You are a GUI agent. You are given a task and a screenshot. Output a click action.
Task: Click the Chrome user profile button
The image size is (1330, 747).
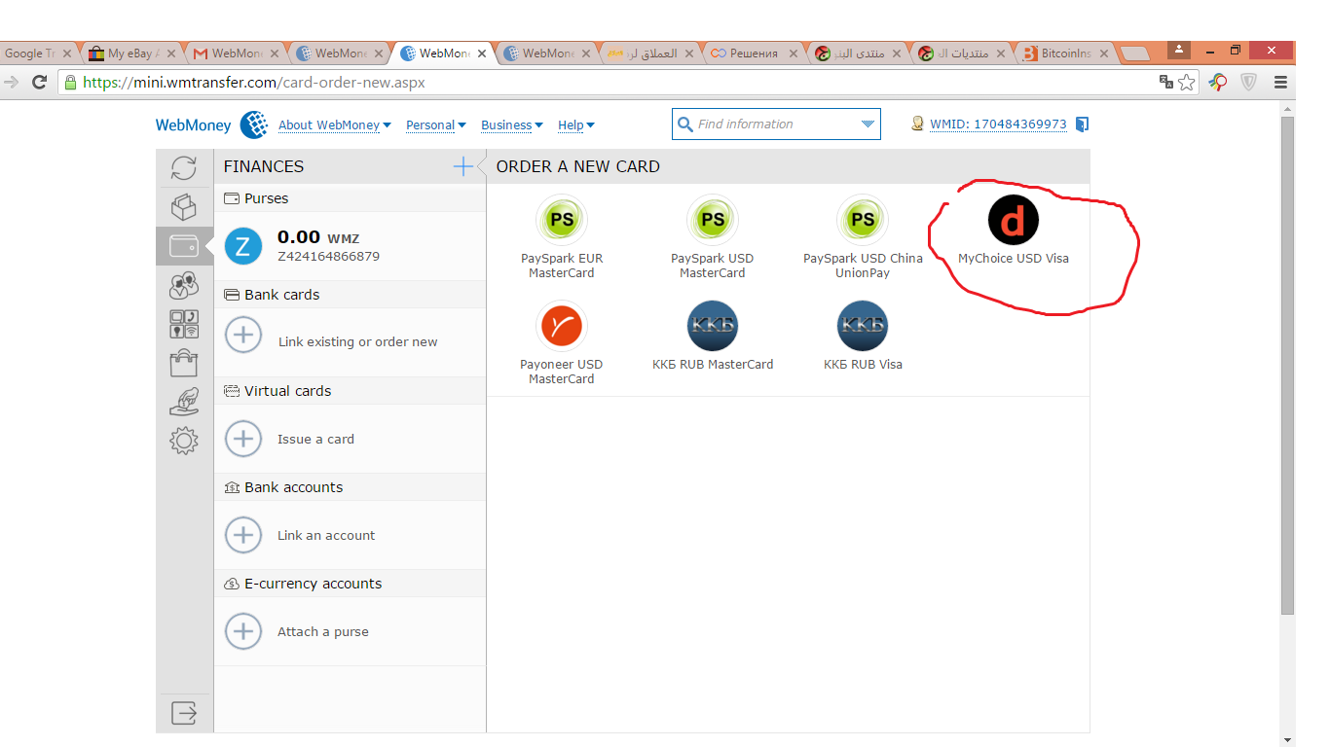tap(1179, 50)
